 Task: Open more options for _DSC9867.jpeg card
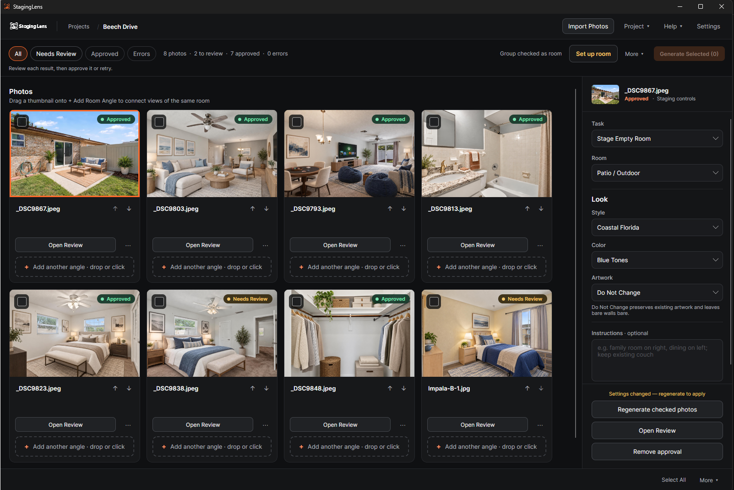pos(128,245)
